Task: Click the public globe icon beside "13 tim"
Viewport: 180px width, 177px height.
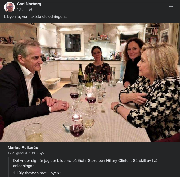Action: (x=31, y=10)
